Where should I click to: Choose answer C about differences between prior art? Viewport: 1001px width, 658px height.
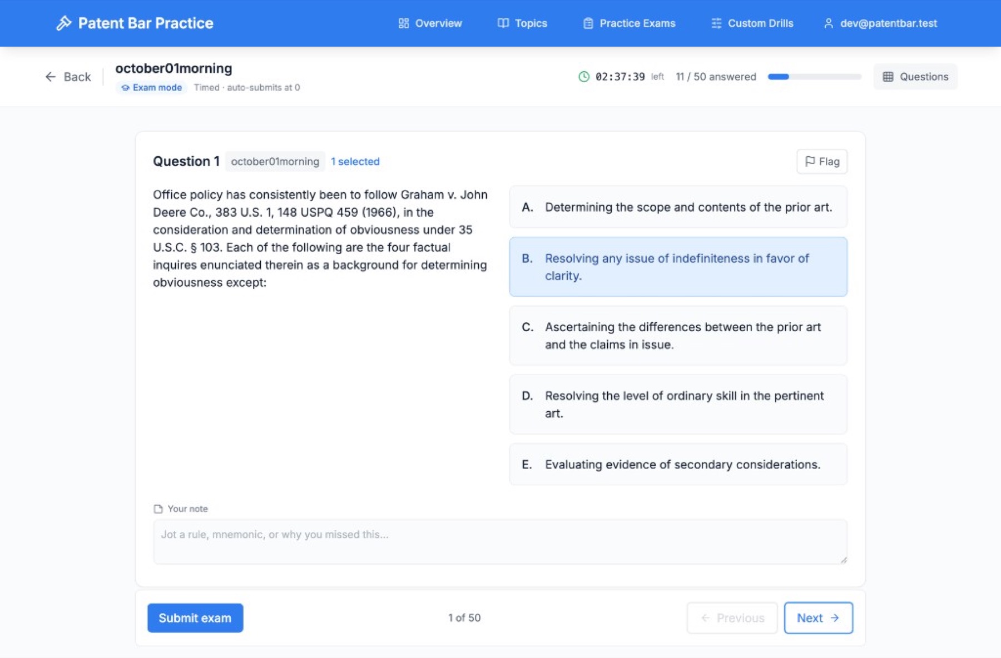click(x=678, y=336)
